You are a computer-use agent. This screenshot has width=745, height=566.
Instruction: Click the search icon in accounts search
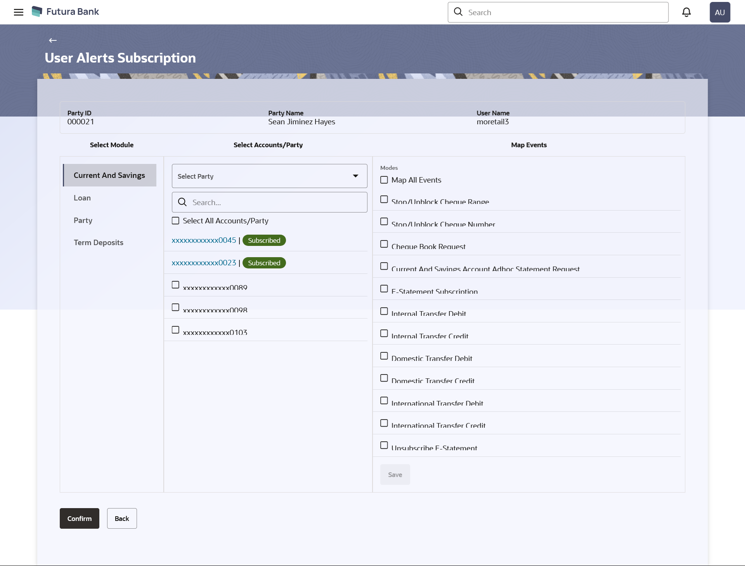tap(182, 202)
